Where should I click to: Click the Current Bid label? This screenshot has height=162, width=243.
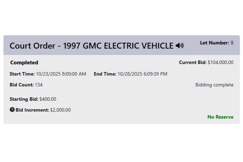(193, 63)
